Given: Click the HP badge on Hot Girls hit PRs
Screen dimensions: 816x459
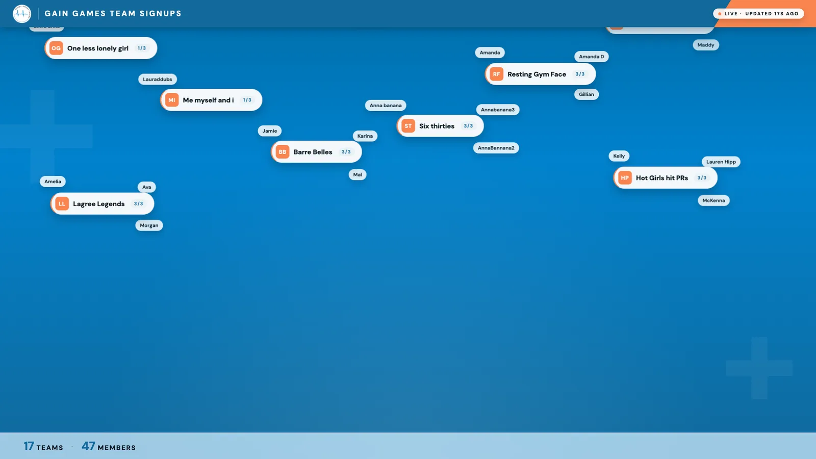Looking at the screenshot, I should pos(625,178).
